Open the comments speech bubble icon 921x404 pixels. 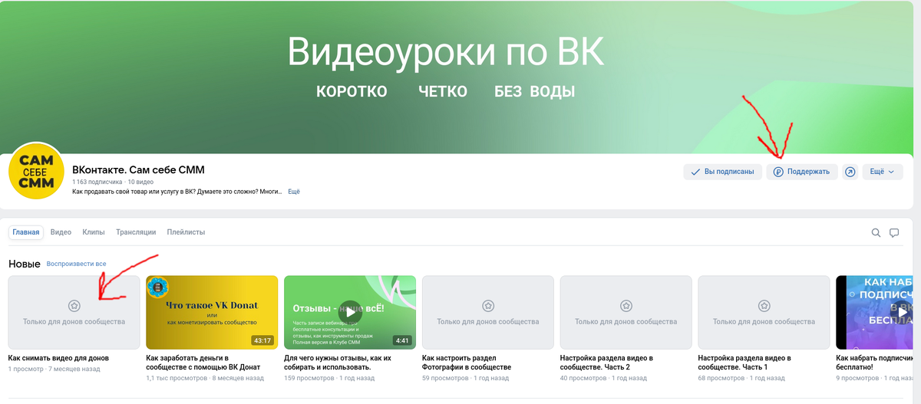pos(894,232)
